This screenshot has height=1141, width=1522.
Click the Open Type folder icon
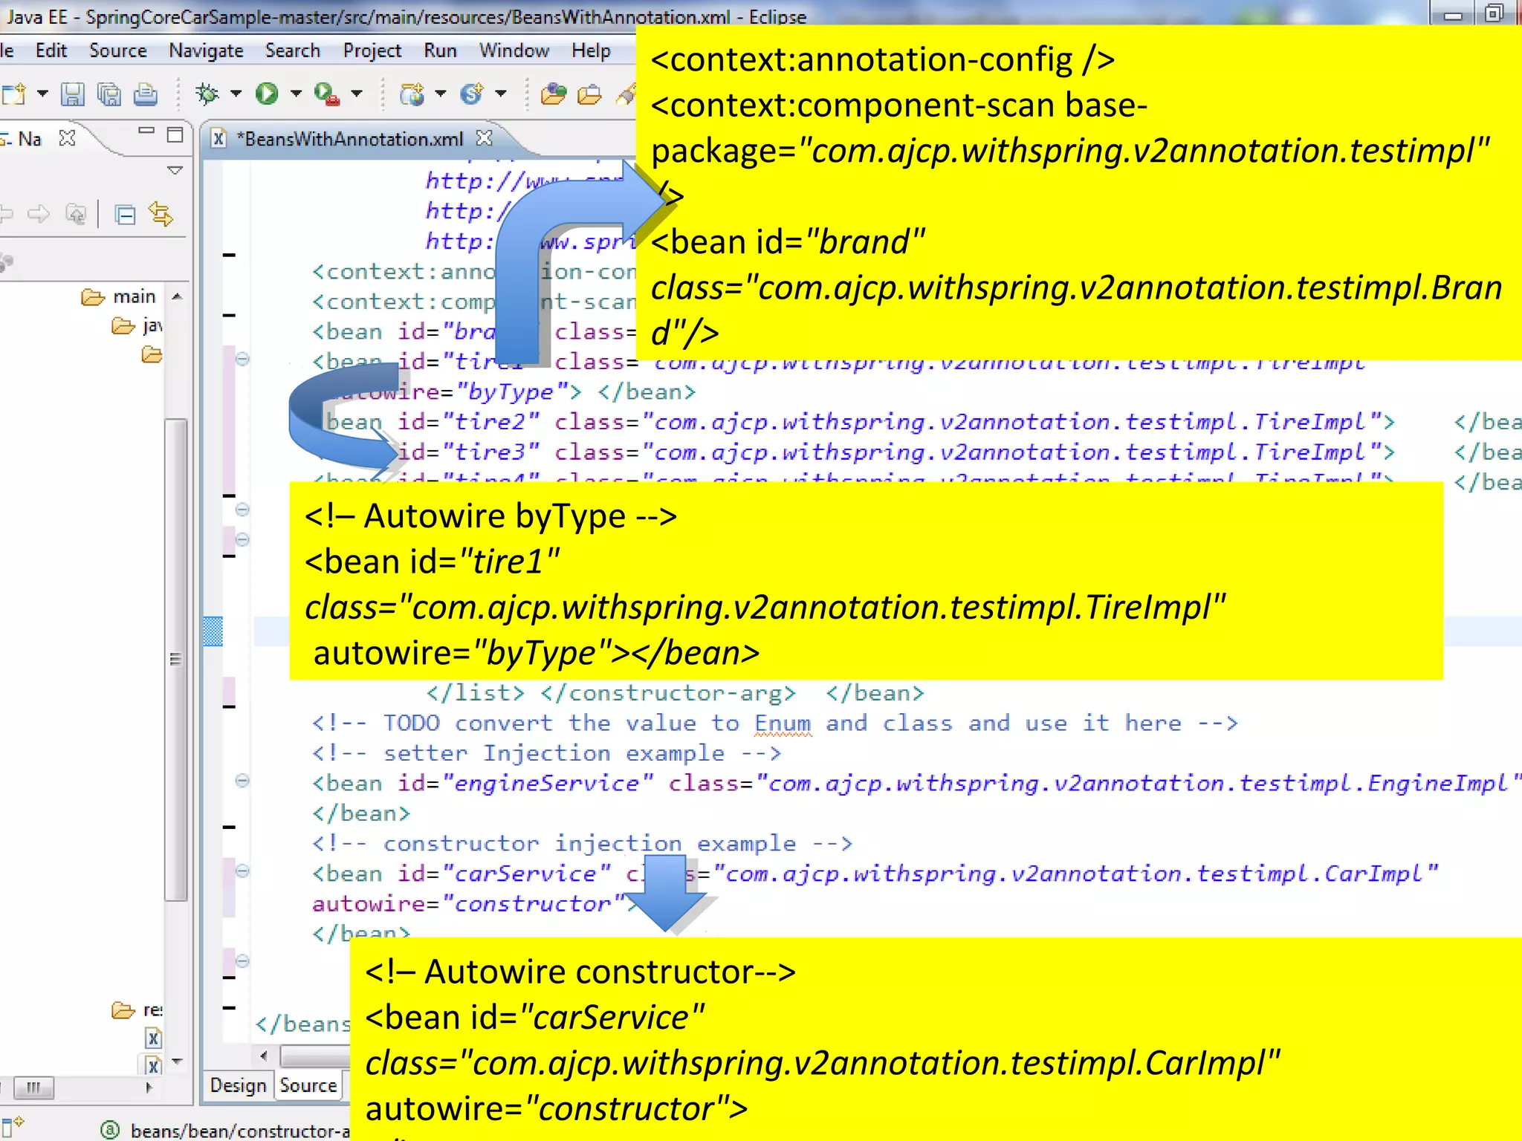click(554, 94)
